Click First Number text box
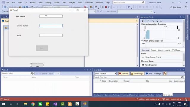 [51, 16]
